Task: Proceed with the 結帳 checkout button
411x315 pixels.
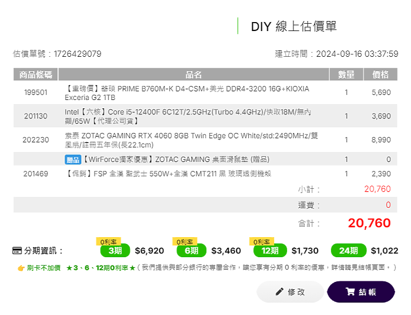Action: click(x=361, y=292)
